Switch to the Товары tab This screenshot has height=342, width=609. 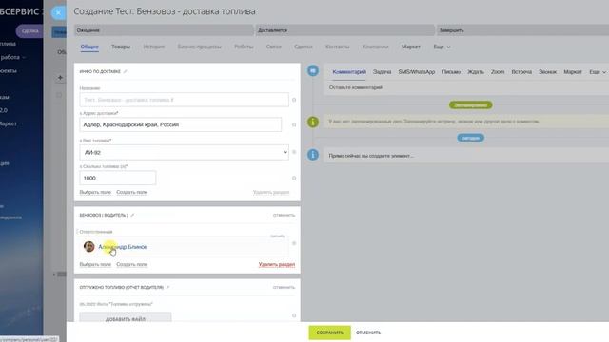pyautogui.click(x=121, y=47)
